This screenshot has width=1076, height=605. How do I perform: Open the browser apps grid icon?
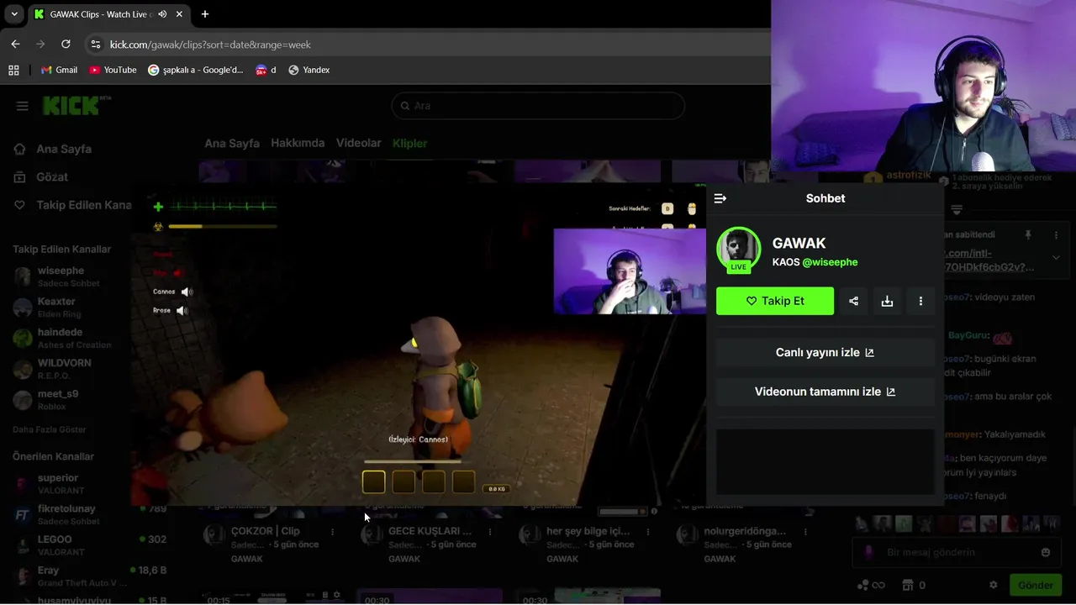(x=13, y=70)
